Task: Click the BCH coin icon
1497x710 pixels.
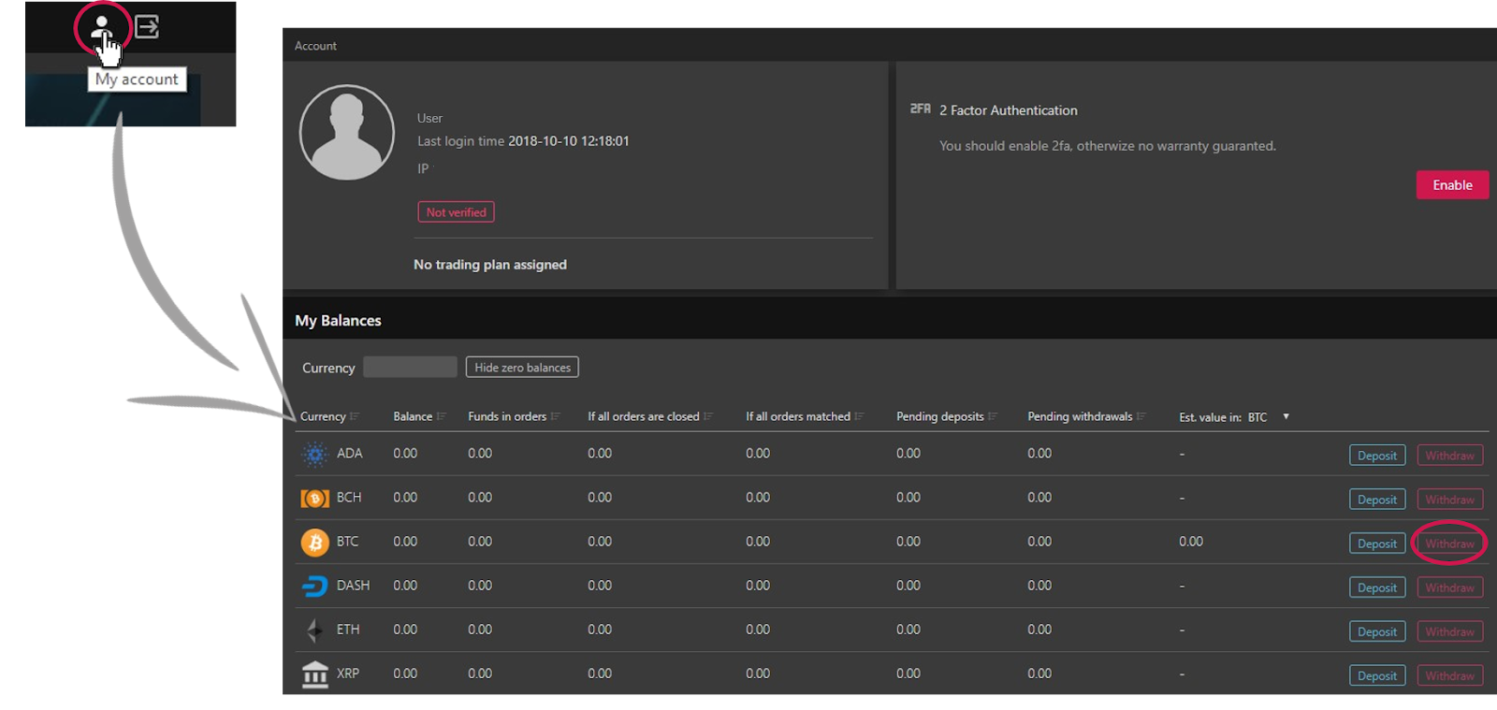Action: pyautogui.click(x=315, y=499)
